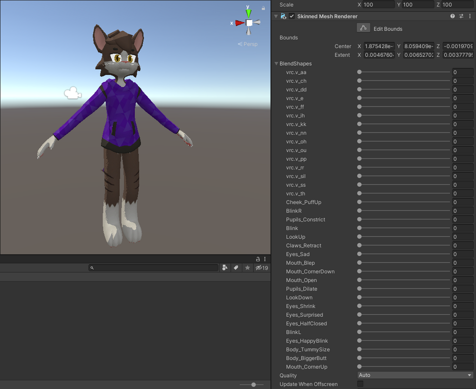Open Search by Type filter icon
Viewport: 476px width, 389px height.
pyautogui.click(x=225, y=268)
